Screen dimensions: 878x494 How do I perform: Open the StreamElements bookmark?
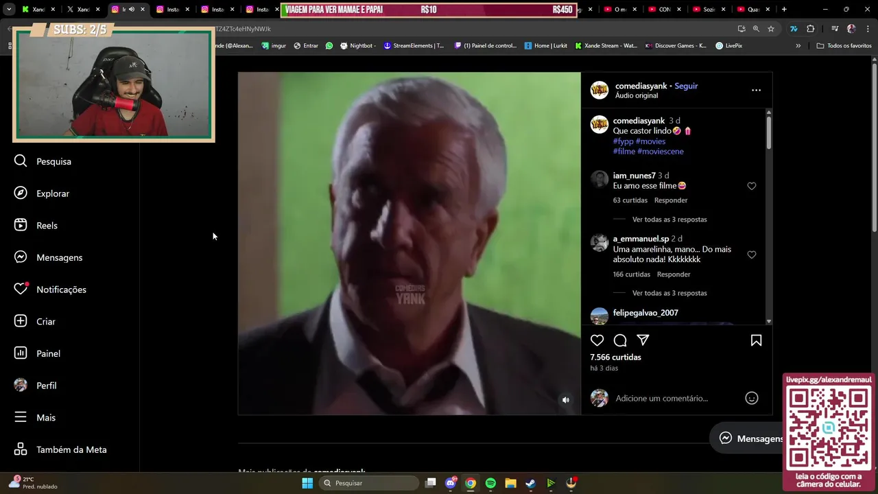[414, 46]
